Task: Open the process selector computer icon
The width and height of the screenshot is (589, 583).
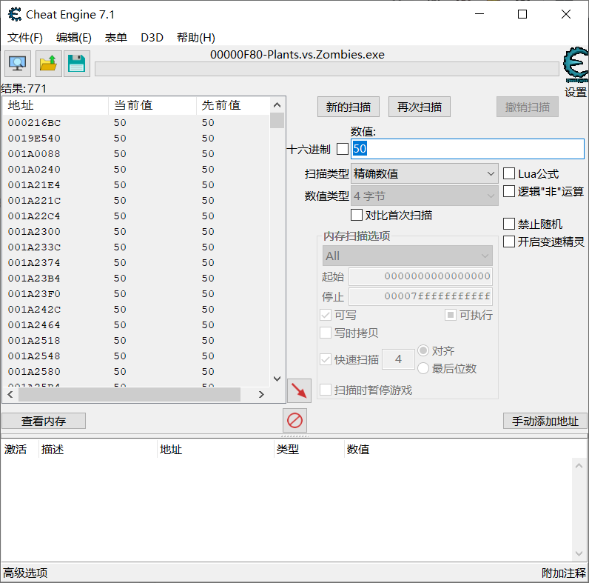Action: [x=17, y=64]
